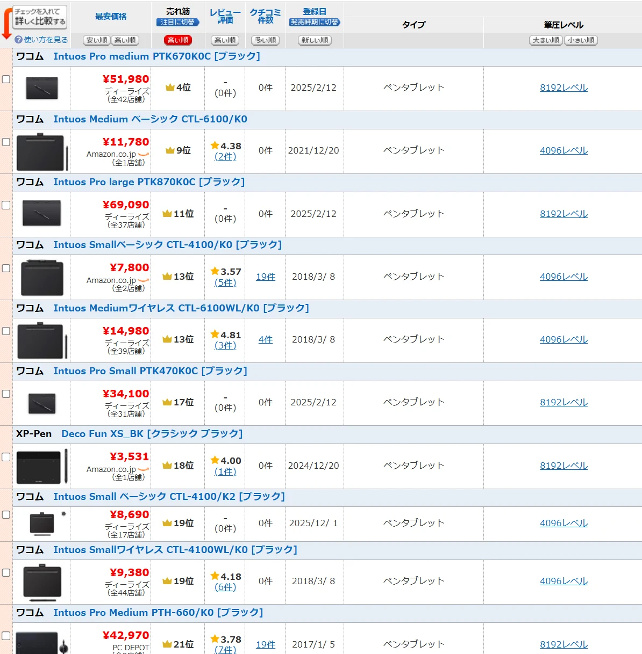Screen dimensions: 642x654
Task: Check the Intuos Smallワイヤレス CTL-4100WL/K0 checkbox
Action: click(x=6, y=572)
